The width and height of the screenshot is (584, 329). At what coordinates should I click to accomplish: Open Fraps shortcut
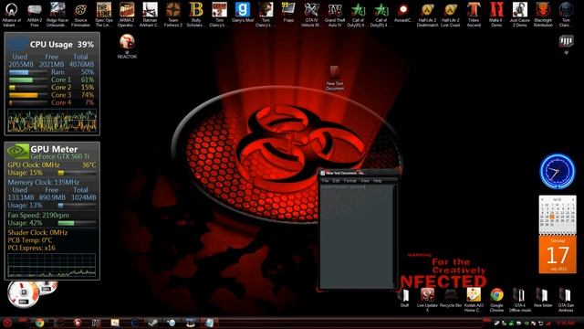[288, 12]
